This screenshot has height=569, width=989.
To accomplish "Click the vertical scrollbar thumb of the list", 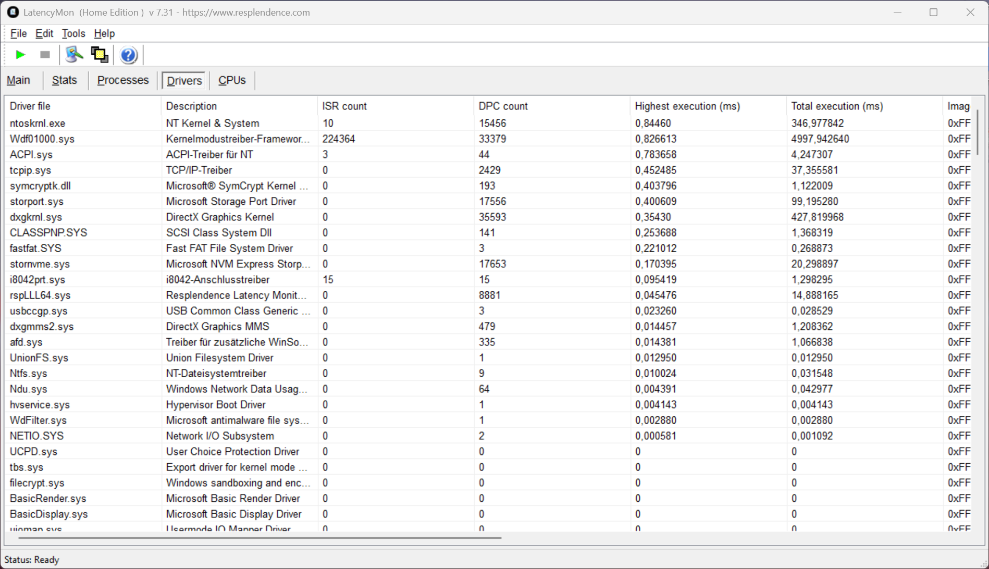I will 977,133.
